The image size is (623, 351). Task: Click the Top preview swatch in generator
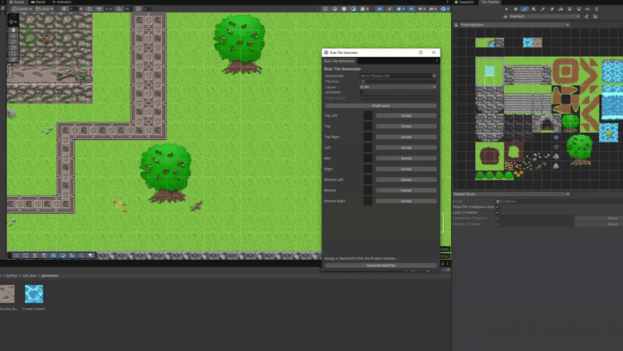368,126
